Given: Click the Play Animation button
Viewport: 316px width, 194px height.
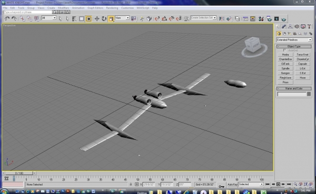Looking at the screenshot, I should pyautogui.click(x=278, y=185).
